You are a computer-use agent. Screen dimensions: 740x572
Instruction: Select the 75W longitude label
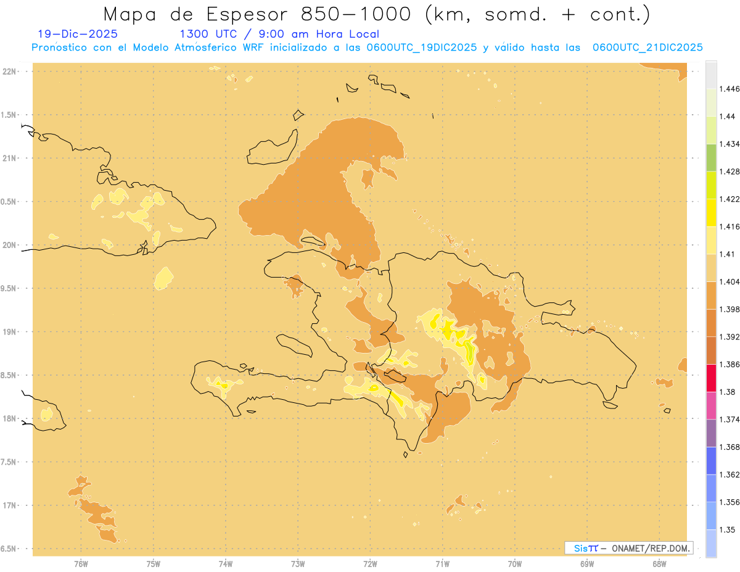[153, 563]
